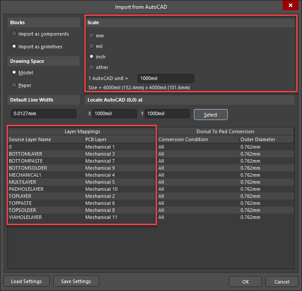Click Conversion Condition column header
Screen dimensions: 302x291
198,139
